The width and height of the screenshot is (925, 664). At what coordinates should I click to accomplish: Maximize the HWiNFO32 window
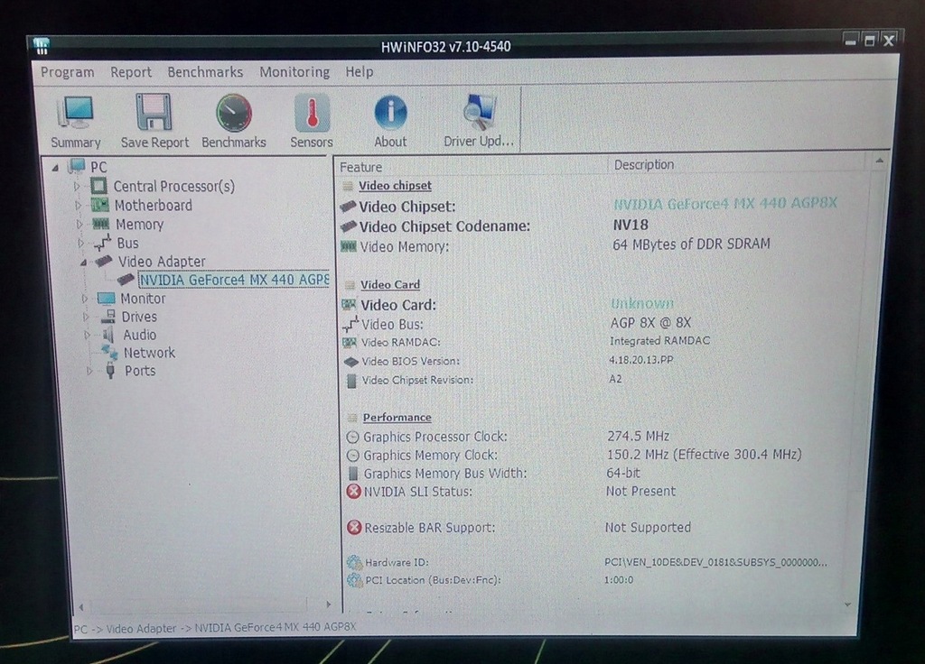pyautogui.click(x=869, y=41)
